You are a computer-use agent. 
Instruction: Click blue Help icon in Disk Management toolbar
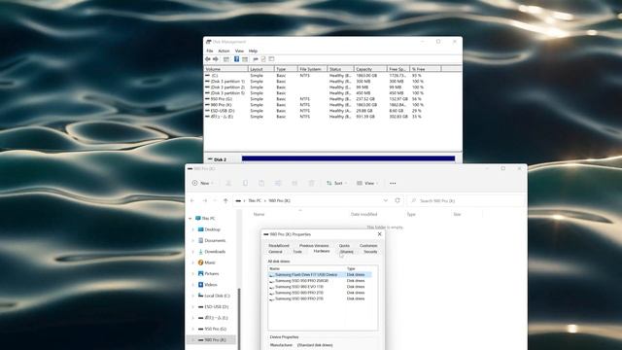coord(236,59)
